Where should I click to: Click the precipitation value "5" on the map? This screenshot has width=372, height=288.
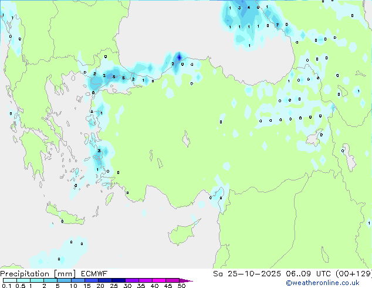114,77
